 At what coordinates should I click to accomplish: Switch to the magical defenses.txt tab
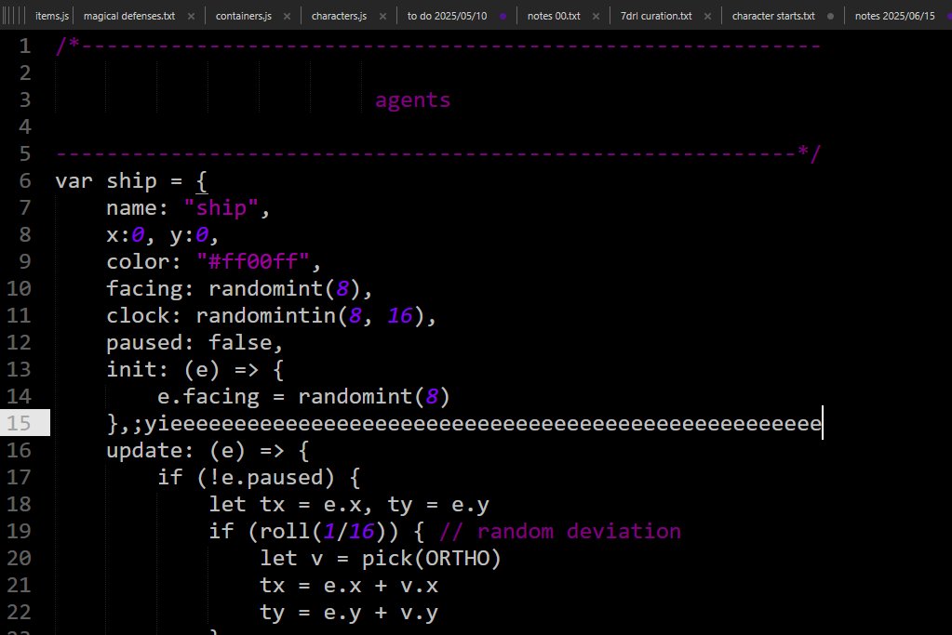click(129, 16)
